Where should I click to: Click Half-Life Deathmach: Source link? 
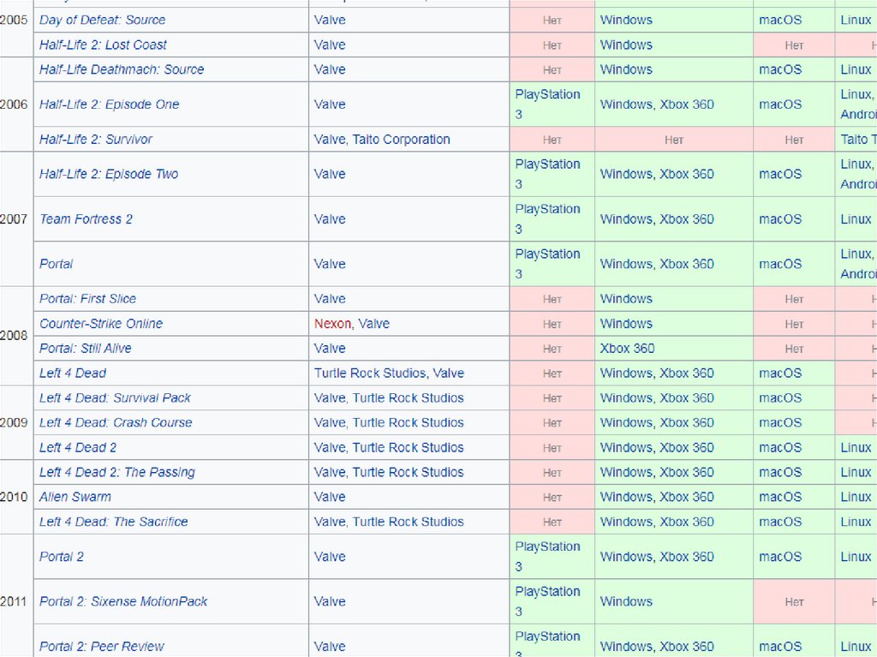pos(122,69)
